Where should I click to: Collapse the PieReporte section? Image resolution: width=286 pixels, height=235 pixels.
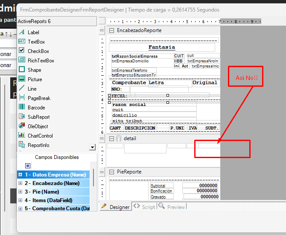pyautogui.click(x=111, y=172)
